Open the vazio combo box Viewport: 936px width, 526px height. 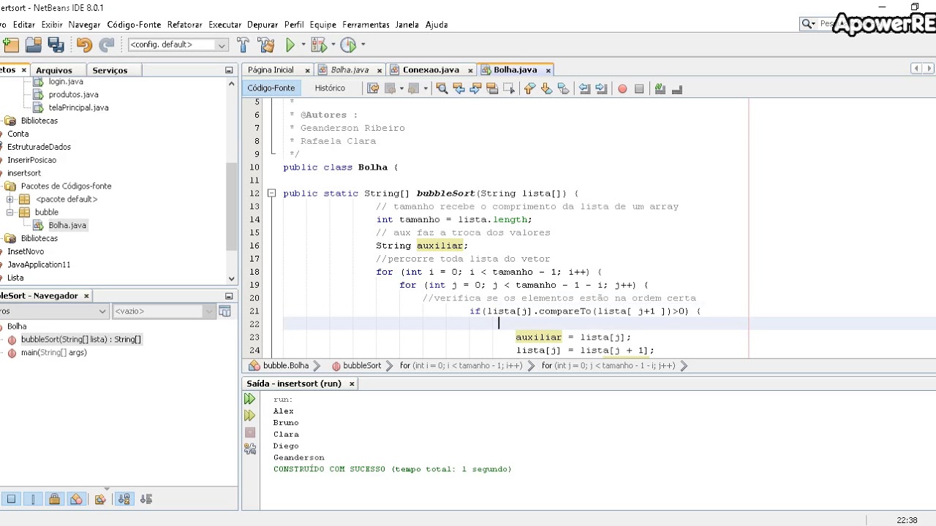165,311
